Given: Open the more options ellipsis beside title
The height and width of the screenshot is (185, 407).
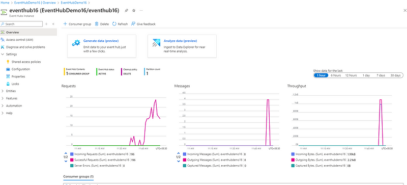Looking at the screenshot, I should [x=141, y=10].
